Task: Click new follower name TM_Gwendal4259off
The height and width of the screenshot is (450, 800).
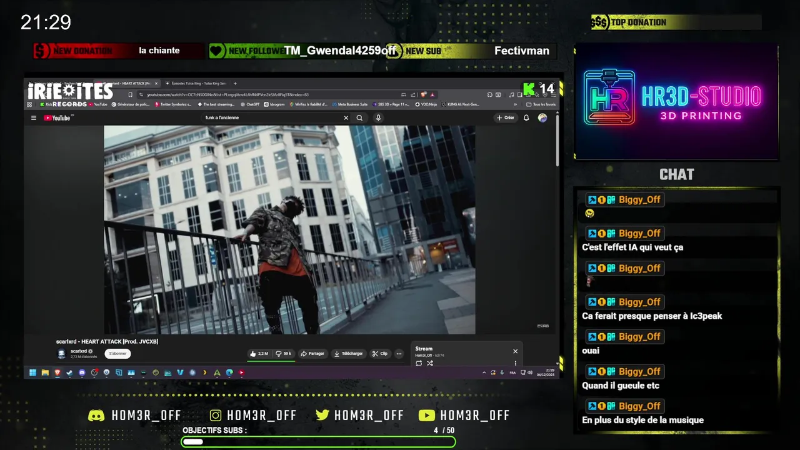Action: coord(341,51)
